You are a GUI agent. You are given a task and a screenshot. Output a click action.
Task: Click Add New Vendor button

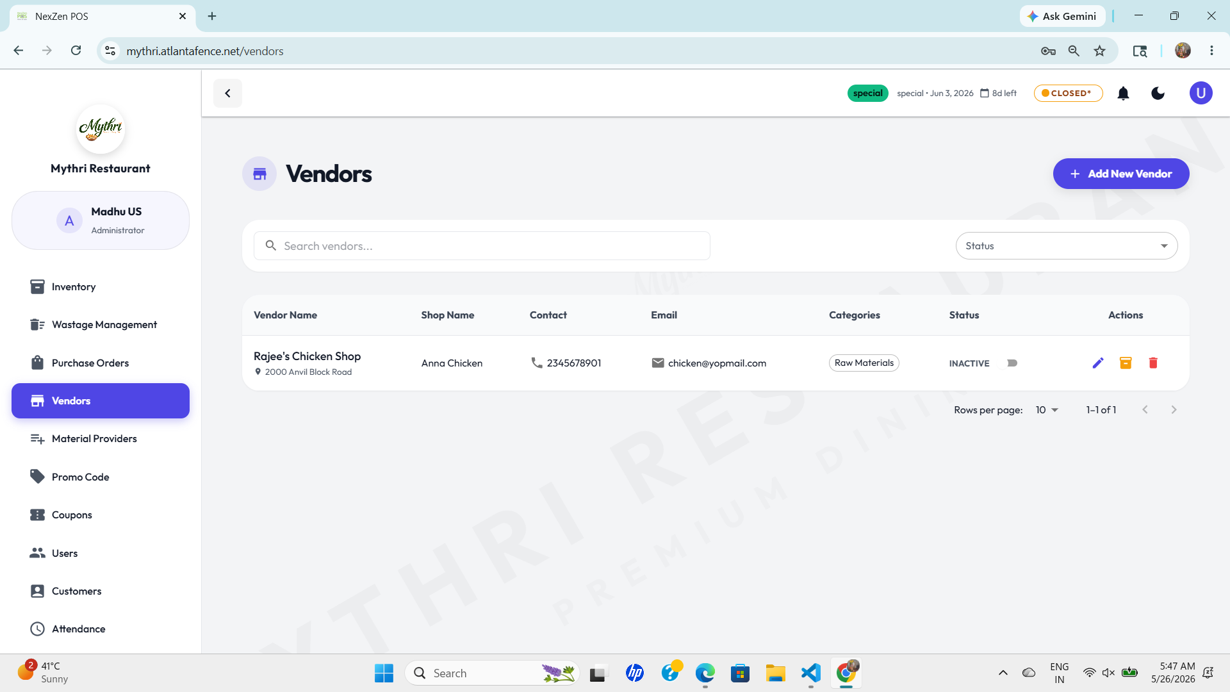pyautogui.click(x=1121, y=174)
